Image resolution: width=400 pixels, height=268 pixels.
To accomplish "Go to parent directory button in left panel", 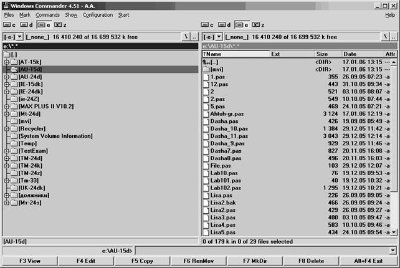I will [x=194, y=37].
